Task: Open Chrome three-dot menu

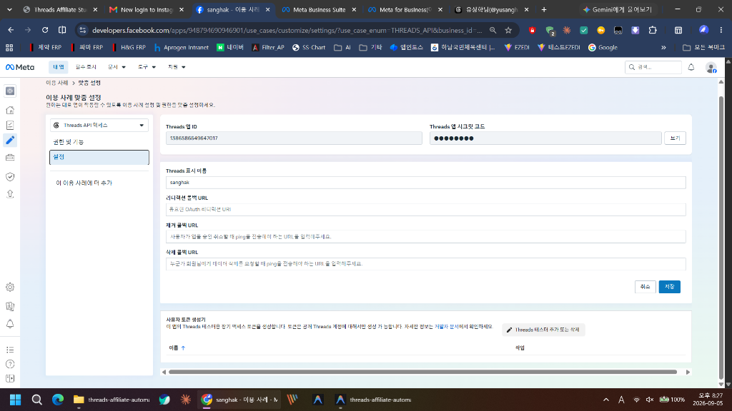Action: 721,30
